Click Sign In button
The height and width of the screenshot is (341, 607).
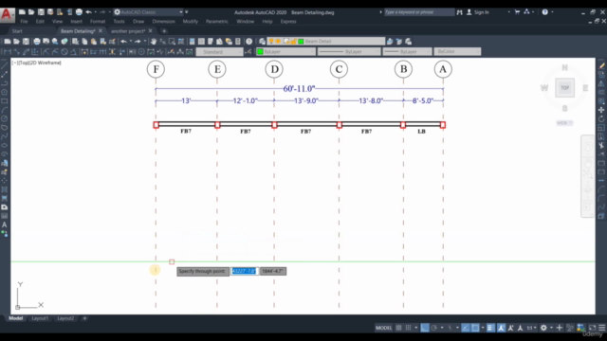(478, 12)
